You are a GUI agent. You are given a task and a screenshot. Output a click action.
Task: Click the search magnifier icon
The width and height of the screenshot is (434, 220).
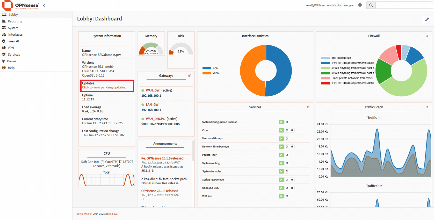371,5
